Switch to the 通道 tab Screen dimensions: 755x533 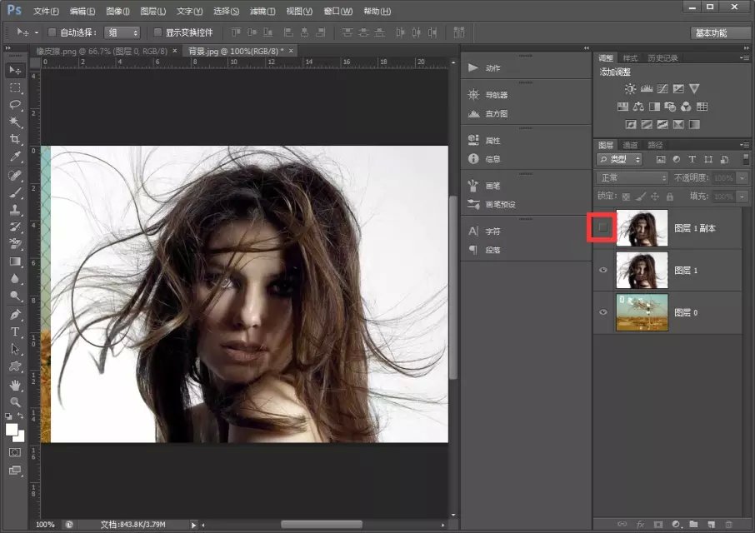(x=631, y=145)
